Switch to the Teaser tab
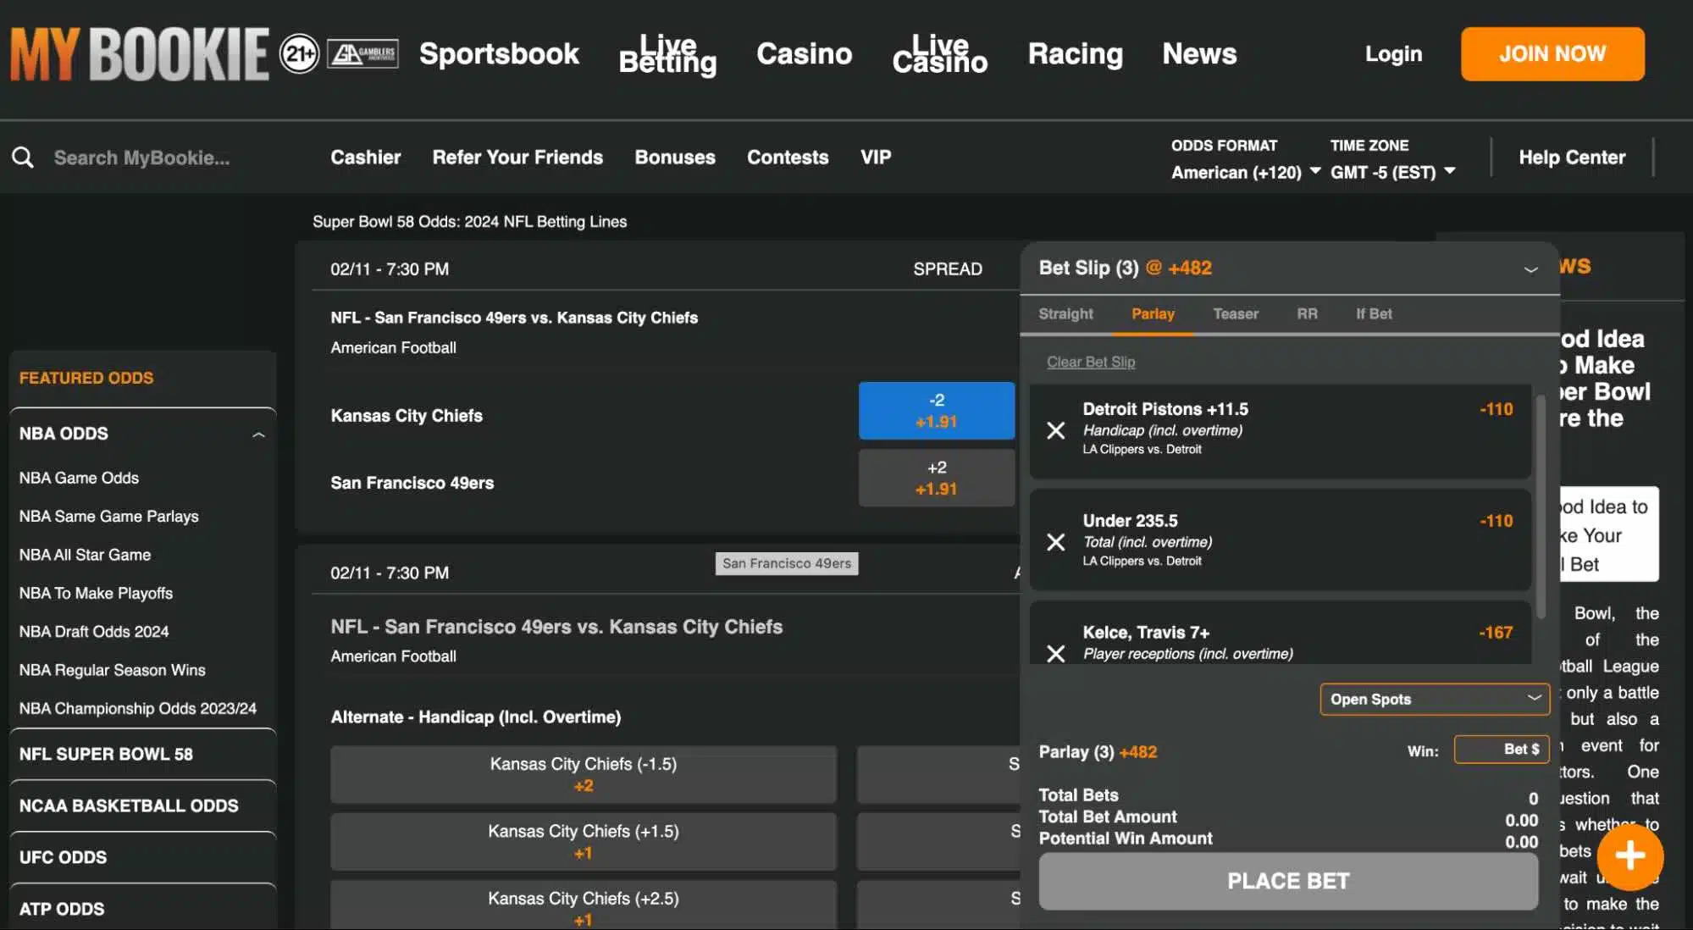Viewport: 1693px width, 930px height. tap(1236, 313)
